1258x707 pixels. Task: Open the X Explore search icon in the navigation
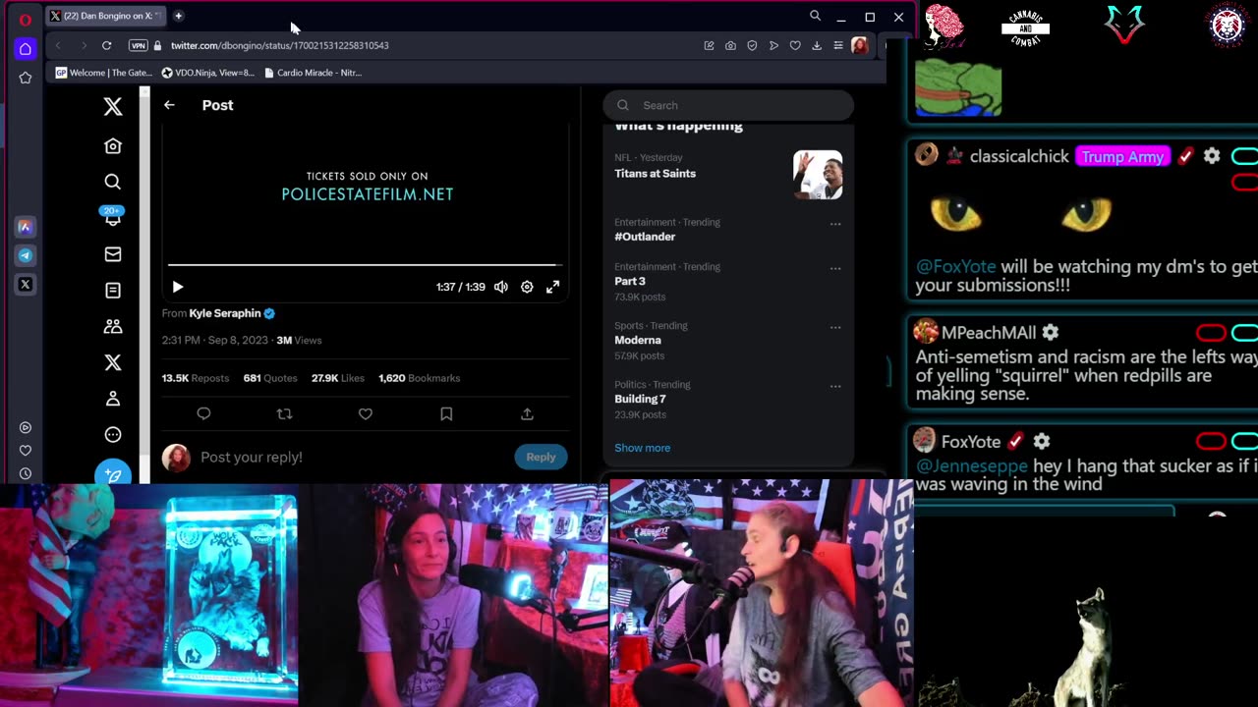[x=113, y=182]
